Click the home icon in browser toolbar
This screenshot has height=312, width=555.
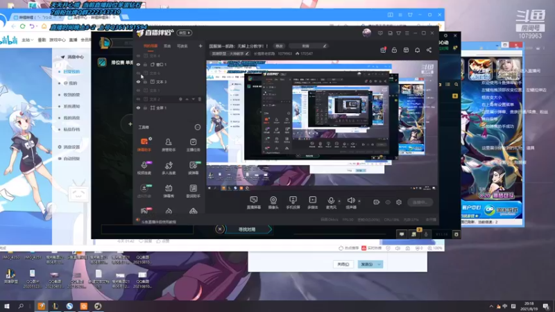[x=44, y=26]
